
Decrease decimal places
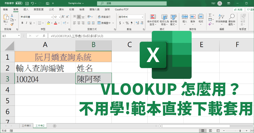(x=142, y=23)
